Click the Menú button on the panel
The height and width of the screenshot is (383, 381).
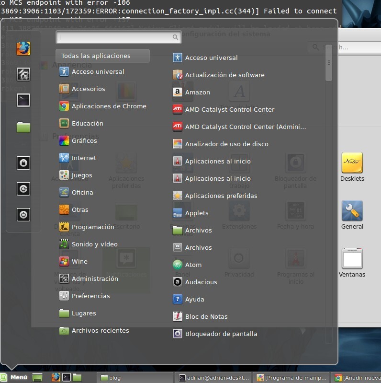(x=14, y=377)
